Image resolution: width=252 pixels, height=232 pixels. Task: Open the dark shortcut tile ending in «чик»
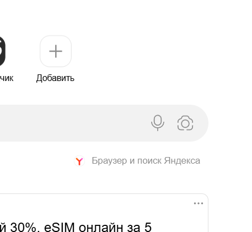[2, 51]
